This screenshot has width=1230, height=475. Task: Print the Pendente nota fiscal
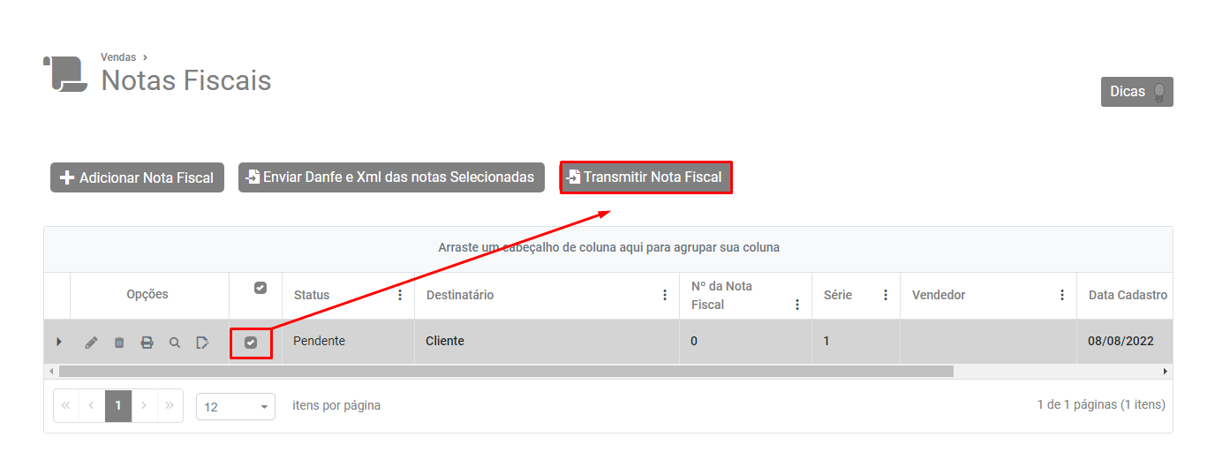[x=147, y=343]
